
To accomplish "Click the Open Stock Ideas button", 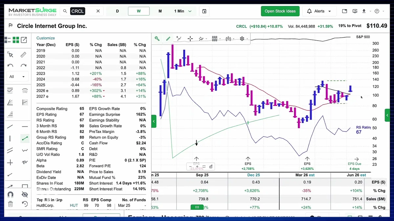I will (x=280, y=11).
